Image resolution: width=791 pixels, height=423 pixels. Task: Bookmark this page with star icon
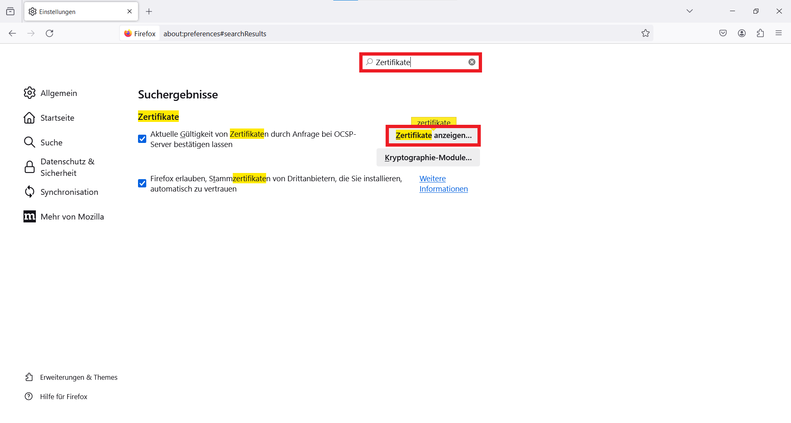click(645, 33)
